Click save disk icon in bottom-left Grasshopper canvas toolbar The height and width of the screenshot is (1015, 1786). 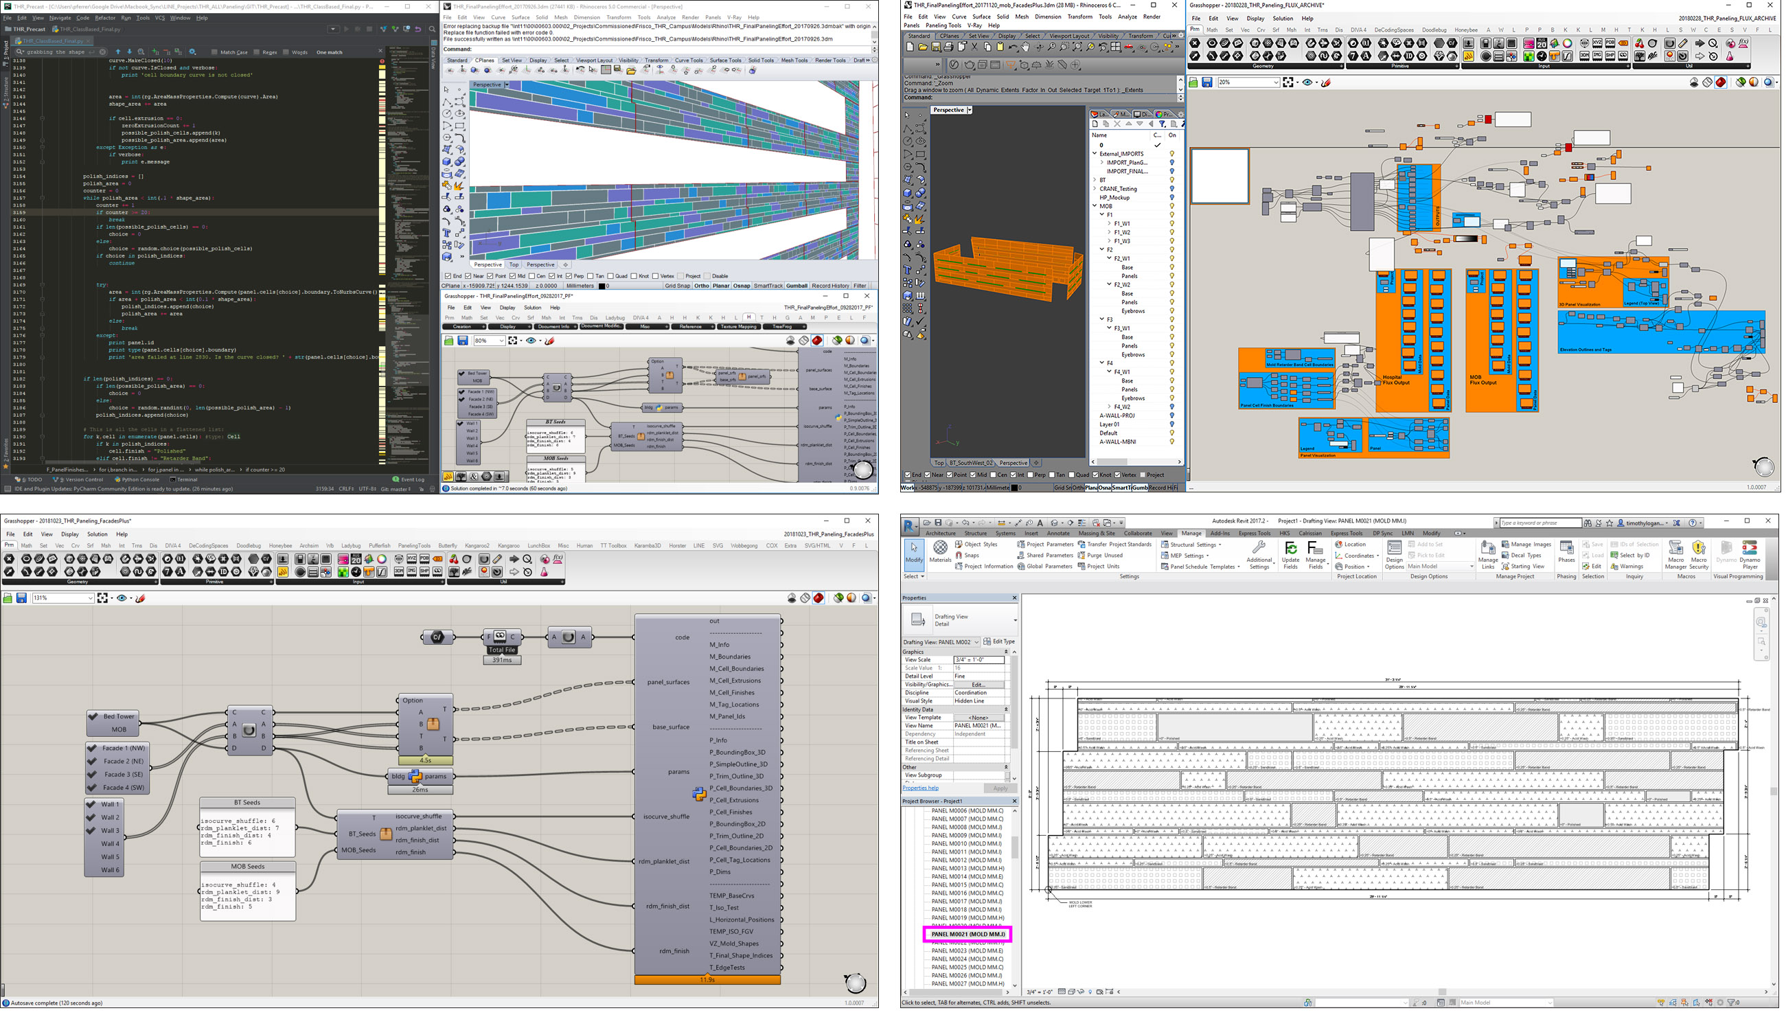click(x=21, y=598)
